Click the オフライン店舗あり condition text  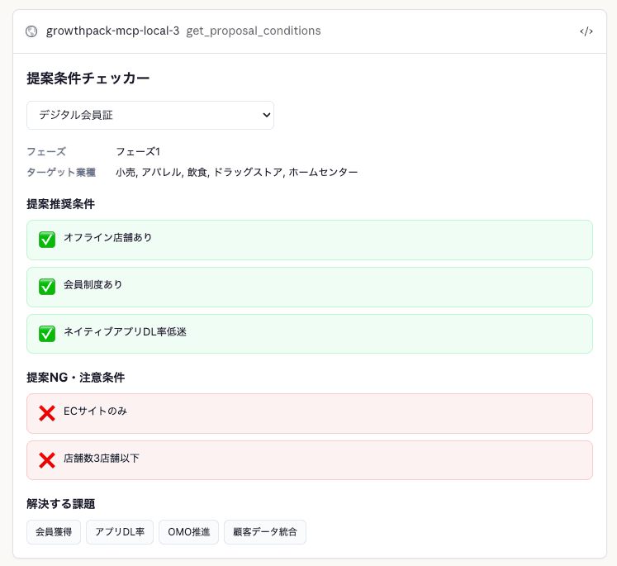[108, 237]
